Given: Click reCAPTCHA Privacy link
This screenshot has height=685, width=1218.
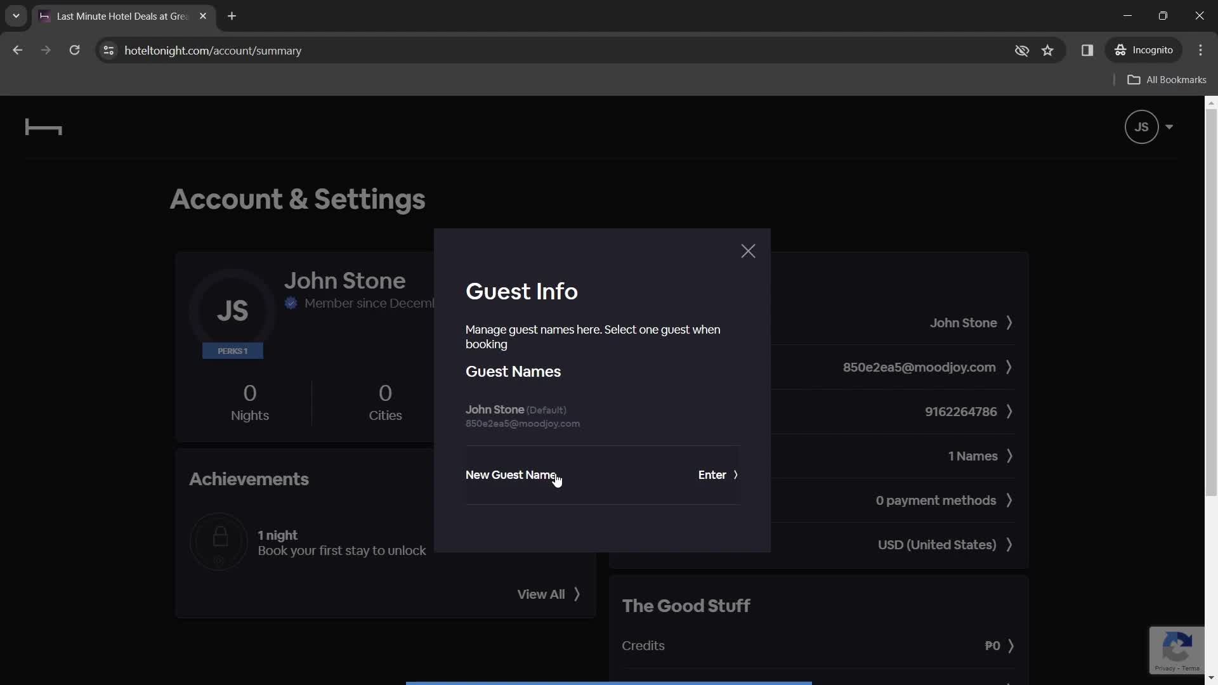Looking at the screenshot, I should pyautogui.click(x=1164, y=669).
